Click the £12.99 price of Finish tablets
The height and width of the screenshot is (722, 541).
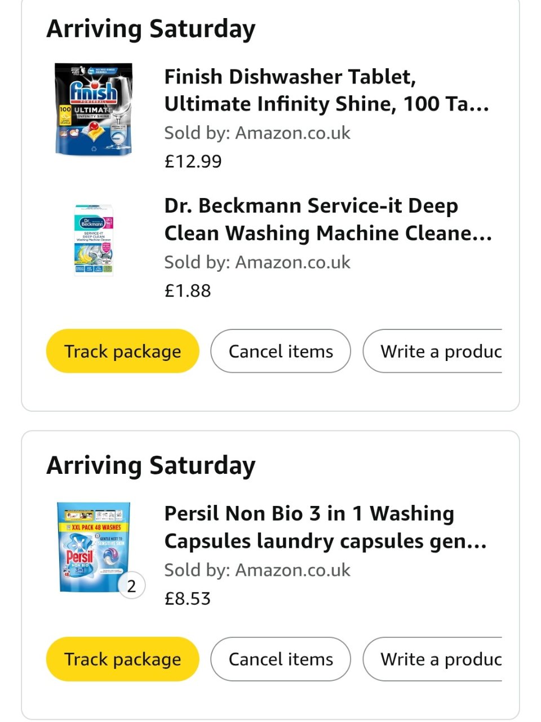coord(193,161)
